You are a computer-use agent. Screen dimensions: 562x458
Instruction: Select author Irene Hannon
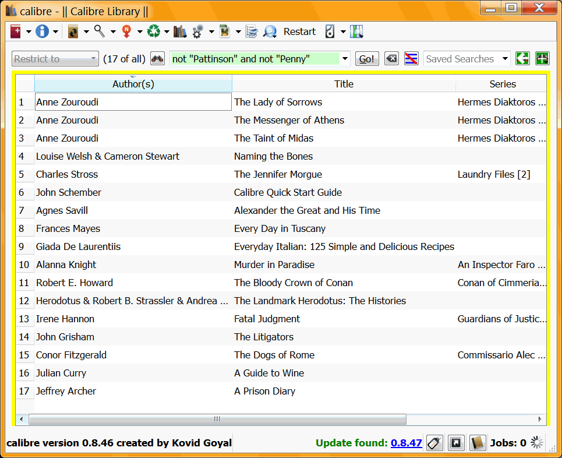(x=65, y=319)
